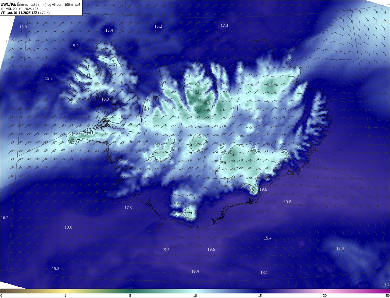Click the '7.2' value on Hofsjökull glacier
The width and height of the screenshot is (390, 298).
(194, 143)
